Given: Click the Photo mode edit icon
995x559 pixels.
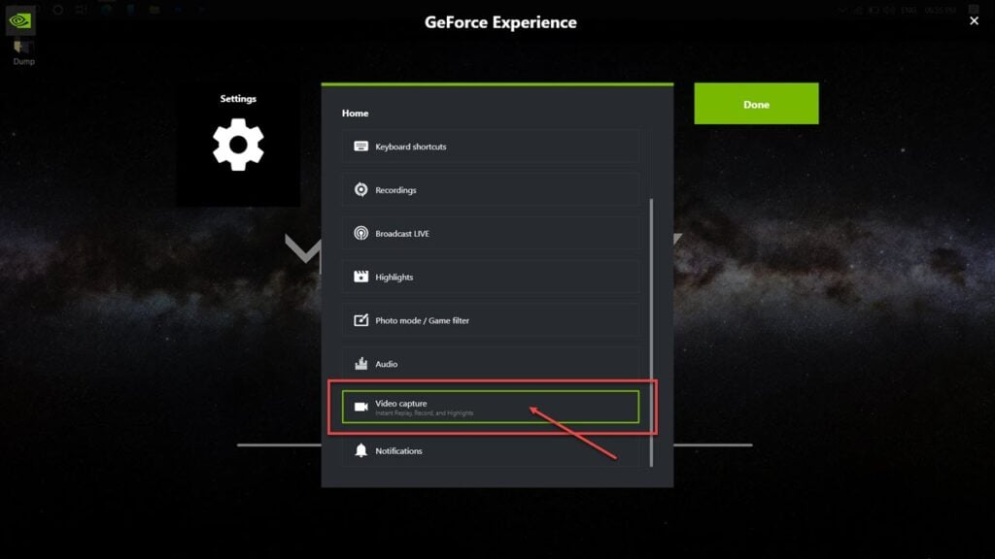Looking at the screenshot, I should (x=360, y=320).
